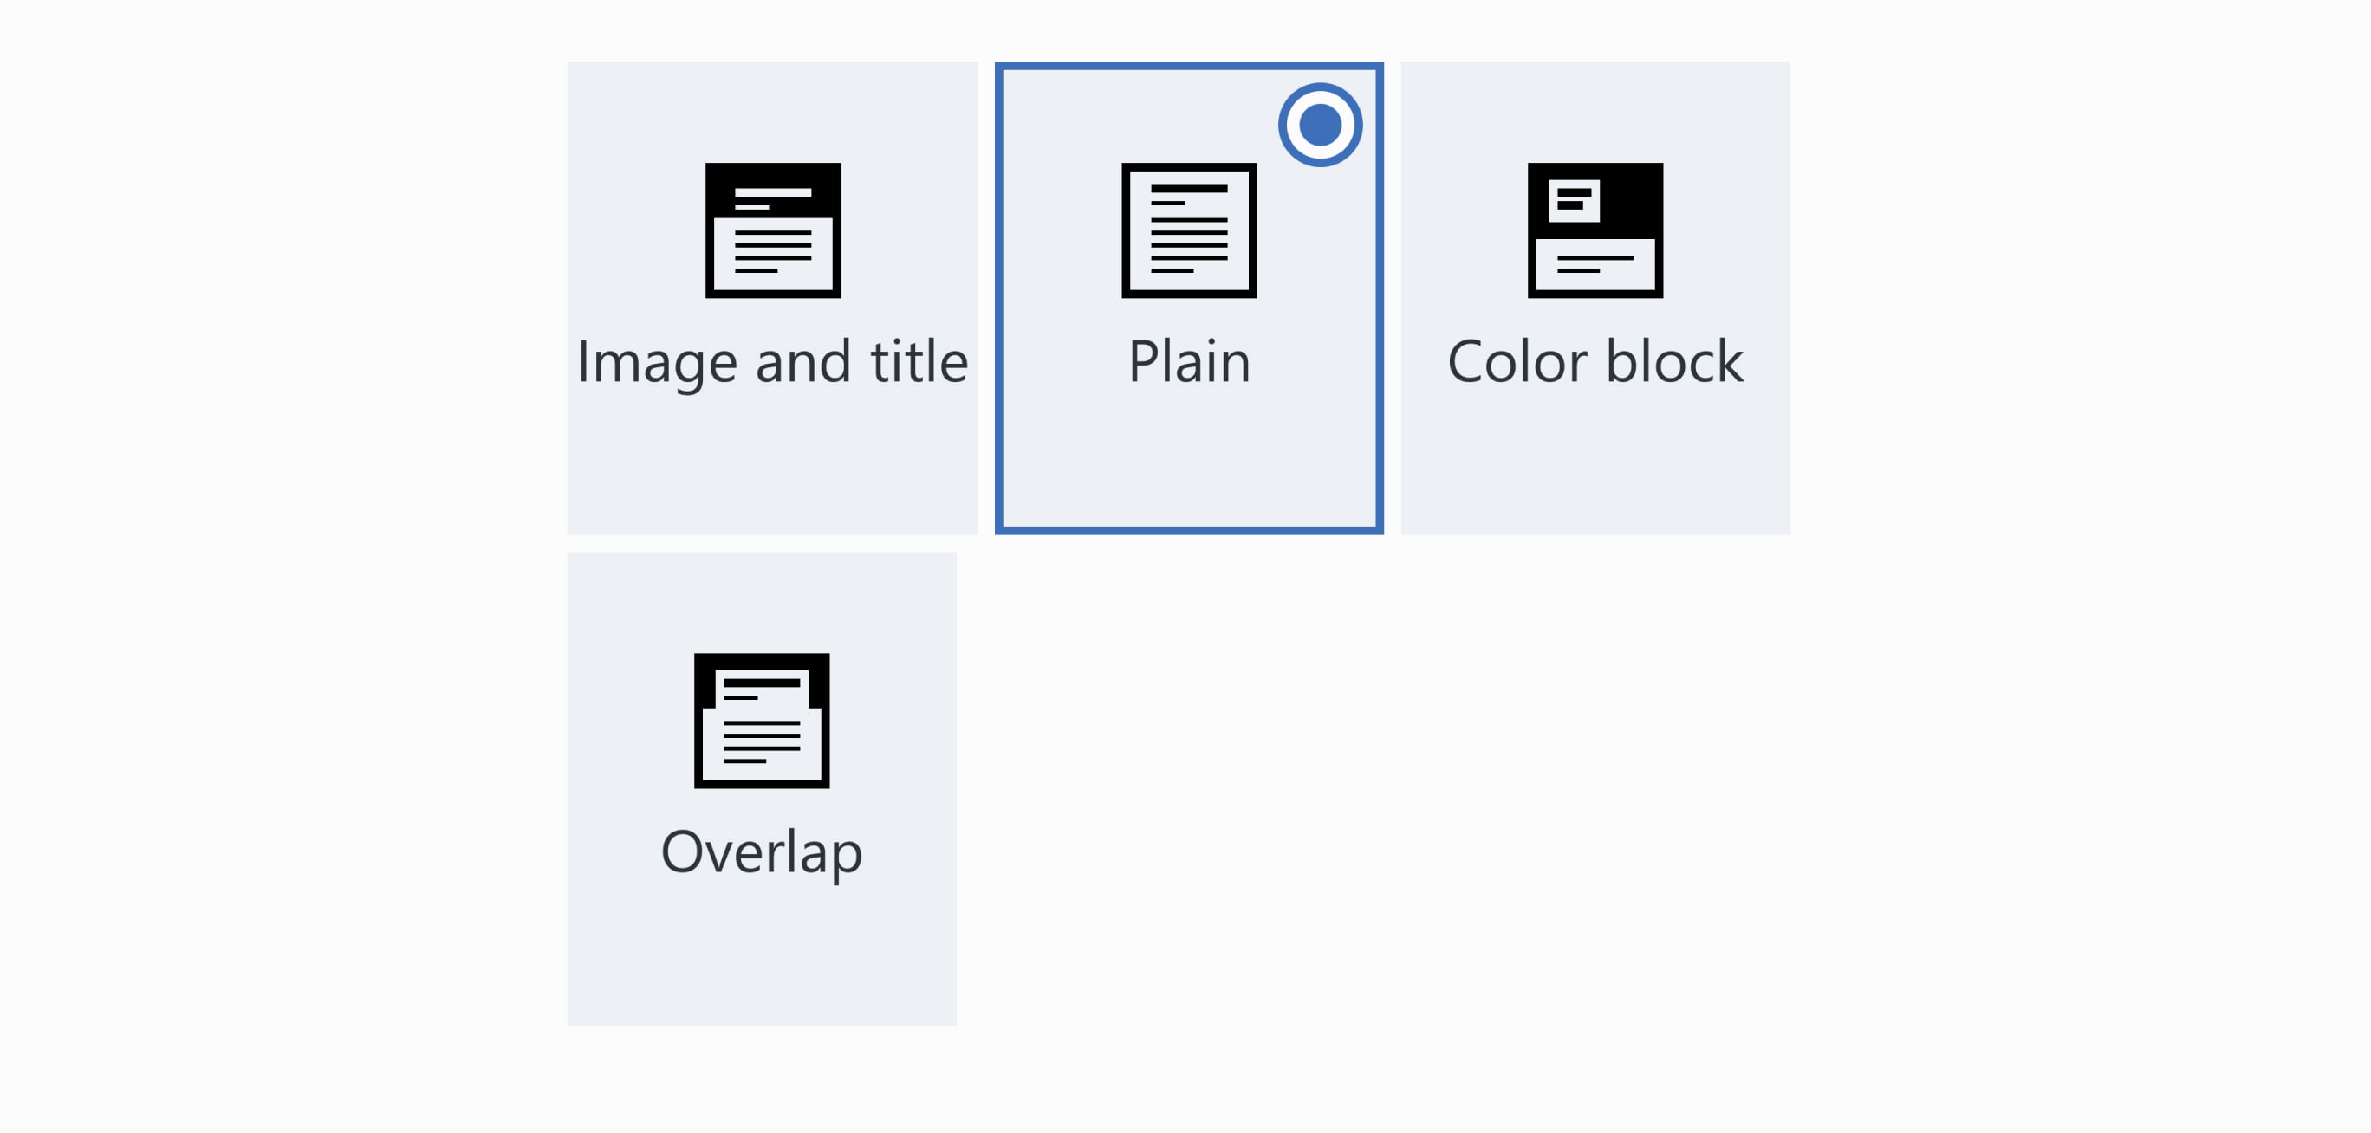Click the "Color block" text label
Screen dimensions: 2371x1133
click(x=1595, y=361)
